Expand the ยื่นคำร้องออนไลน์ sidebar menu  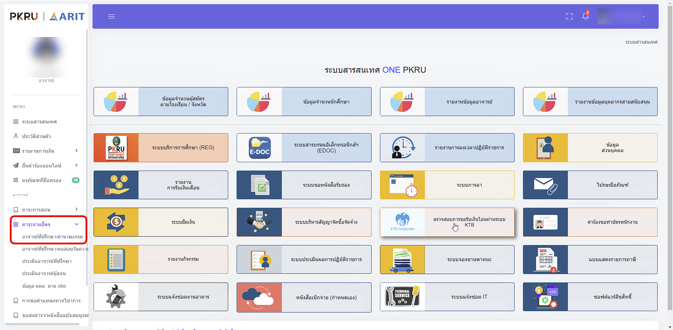pos(46,166)
